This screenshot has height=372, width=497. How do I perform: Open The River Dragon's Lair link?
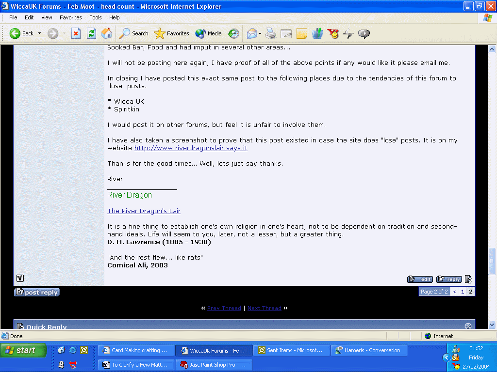click(x=144, y=211)
